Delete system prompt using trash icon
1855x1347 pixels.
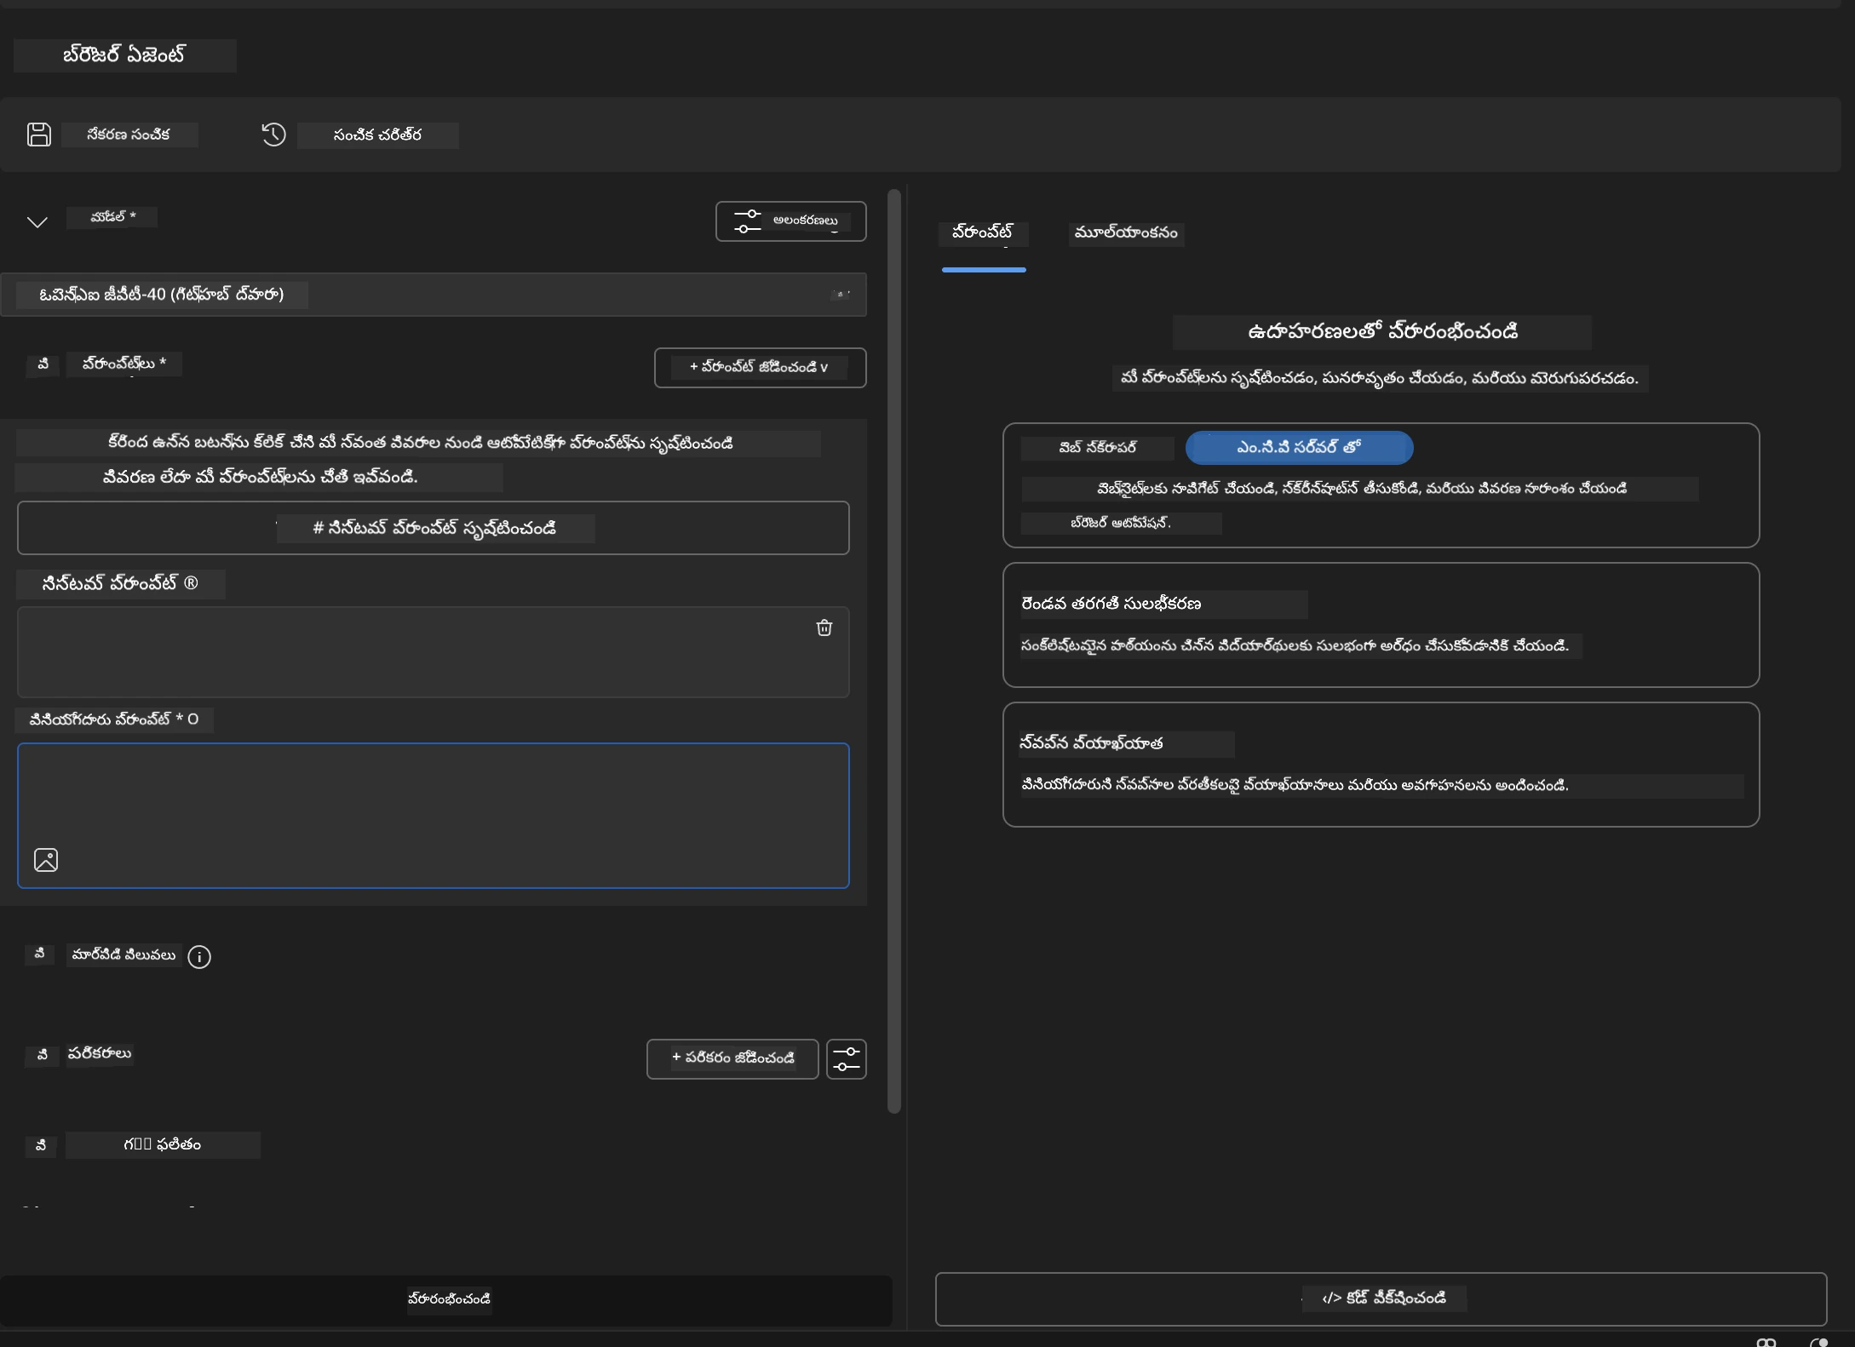click(x=824, y=628)
